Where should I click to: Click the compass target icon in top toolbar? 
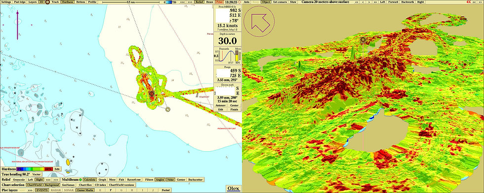pos(48,2)
